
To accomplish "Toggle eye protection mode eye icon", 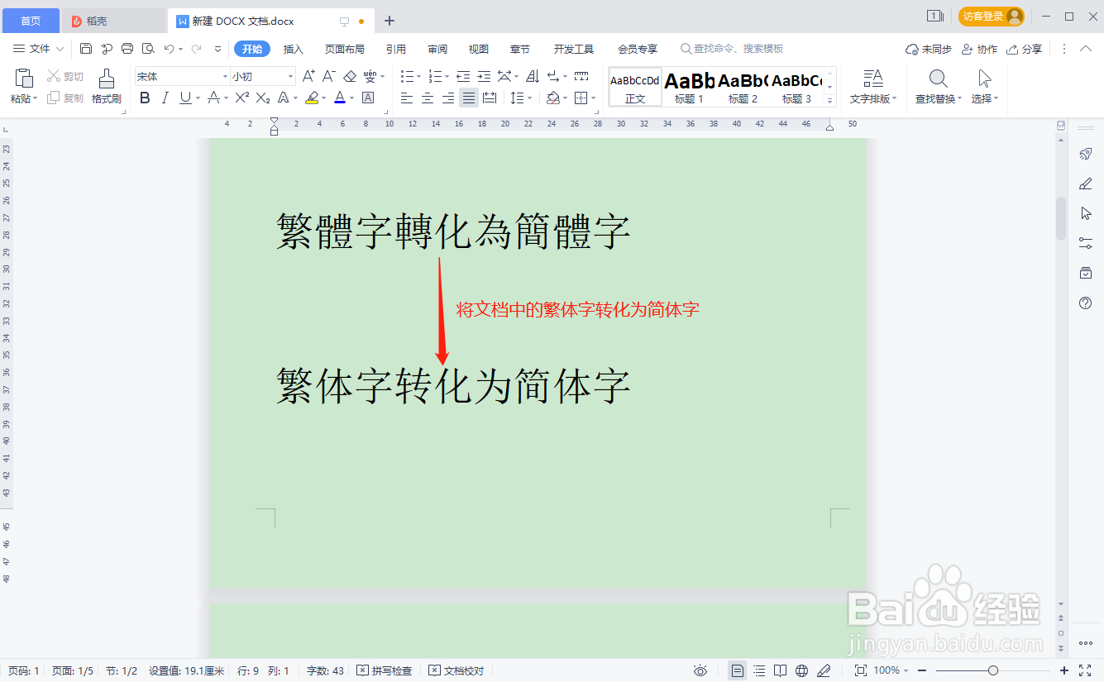I will point(700,670).
